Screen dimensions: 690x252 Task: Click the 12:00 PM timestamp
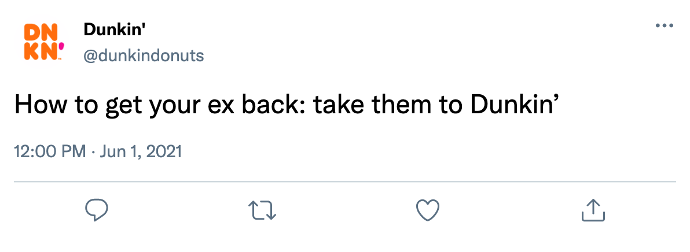(49, 152)
